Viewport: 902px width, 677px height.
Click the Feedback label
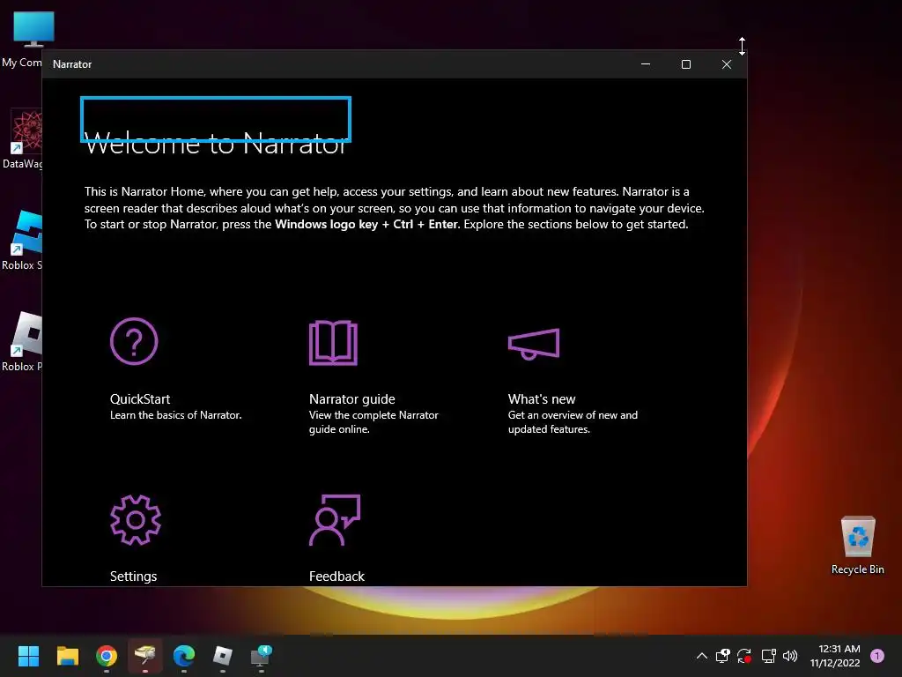click(x=336, y=577)
